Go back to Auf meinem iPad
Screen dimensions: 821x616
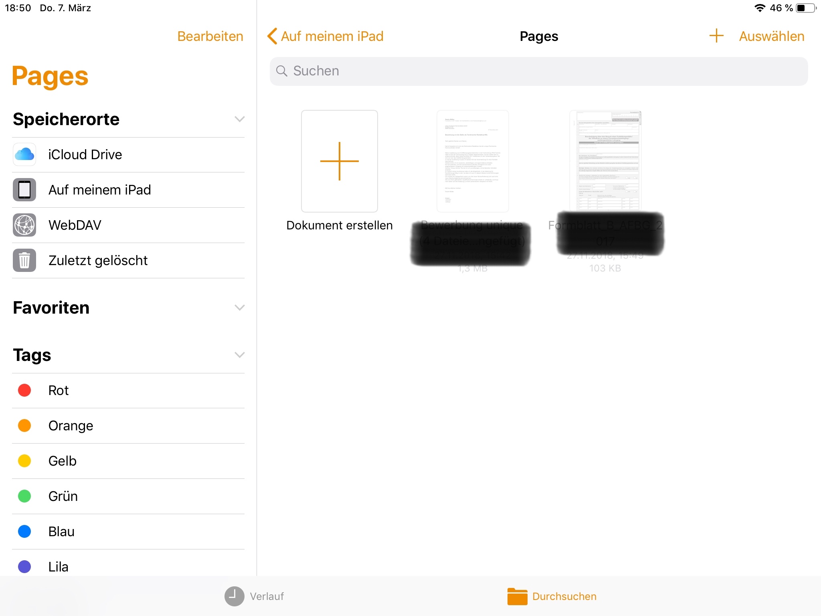pyautogui.click(x=326, y=36)
